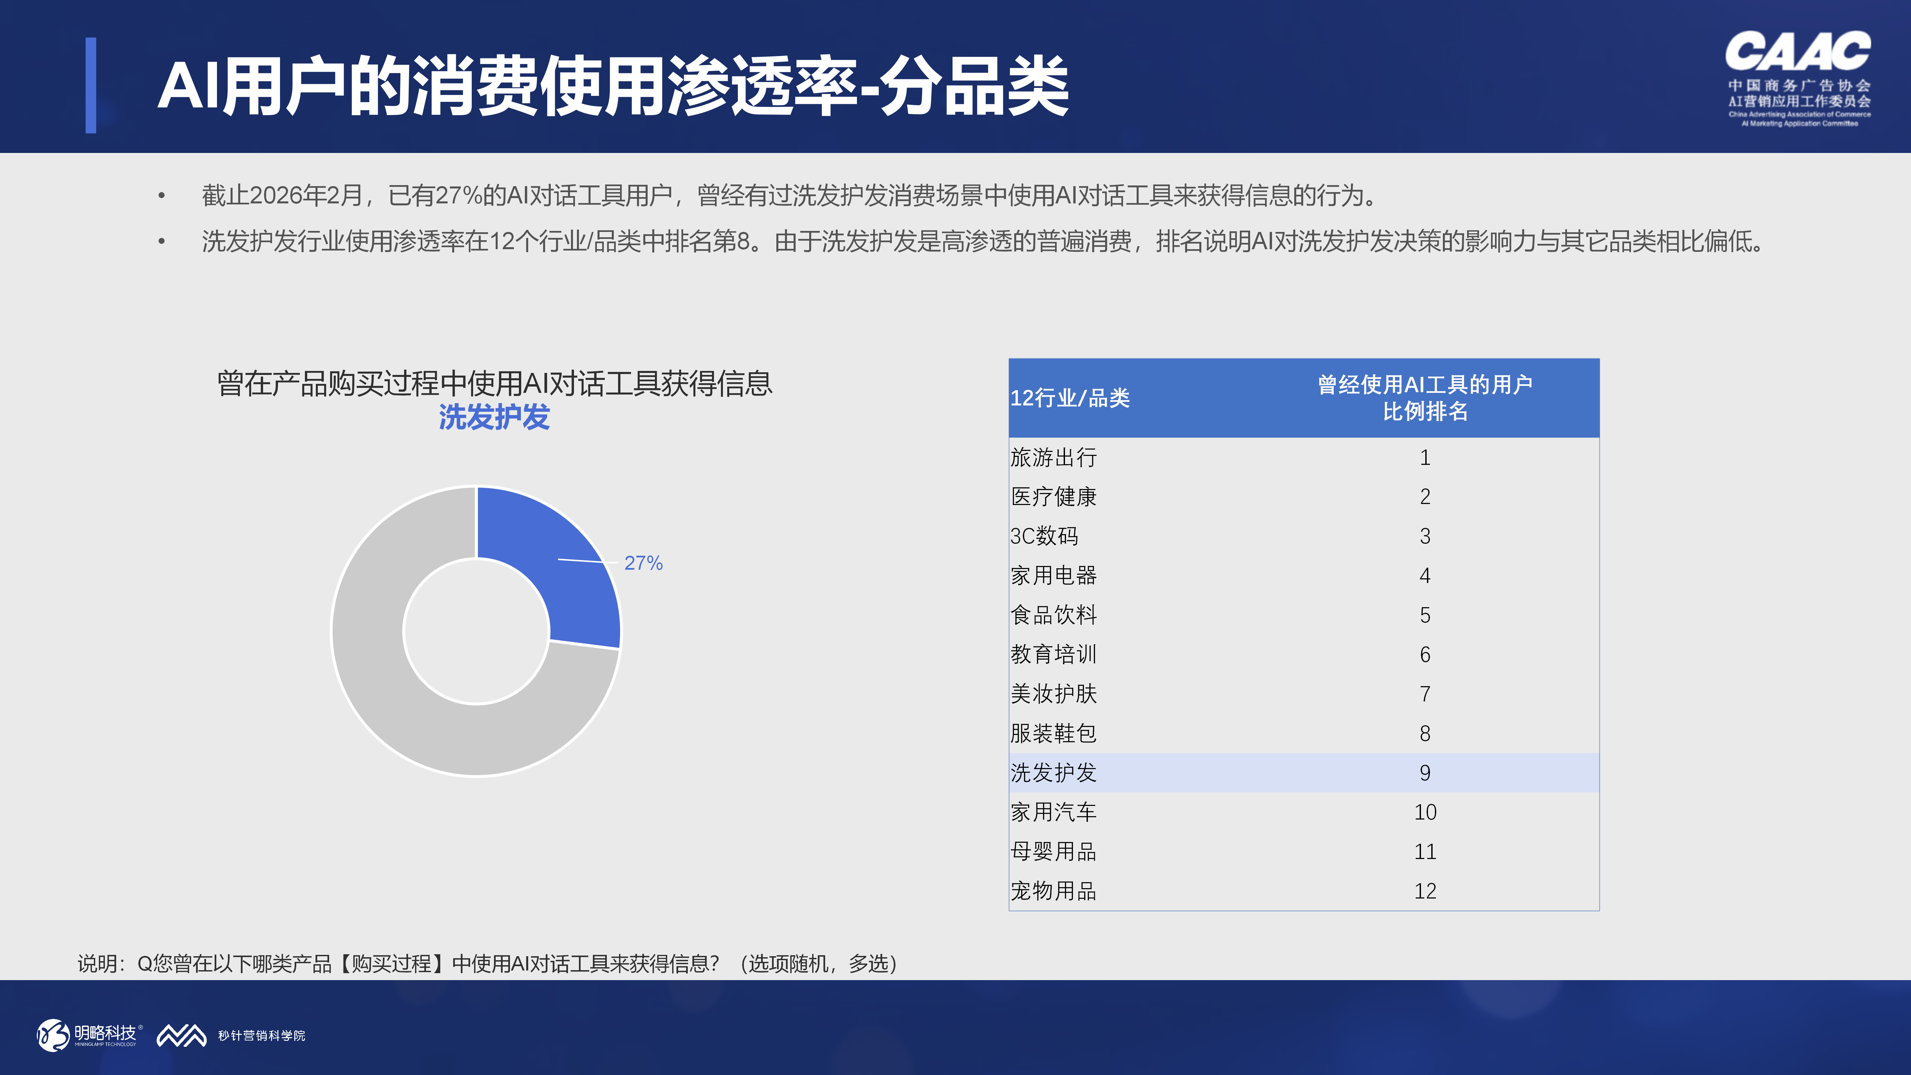Click rank value in the 旅游出行 row
This screenshot has width=1911, height=1075.
coord(1425,458)
